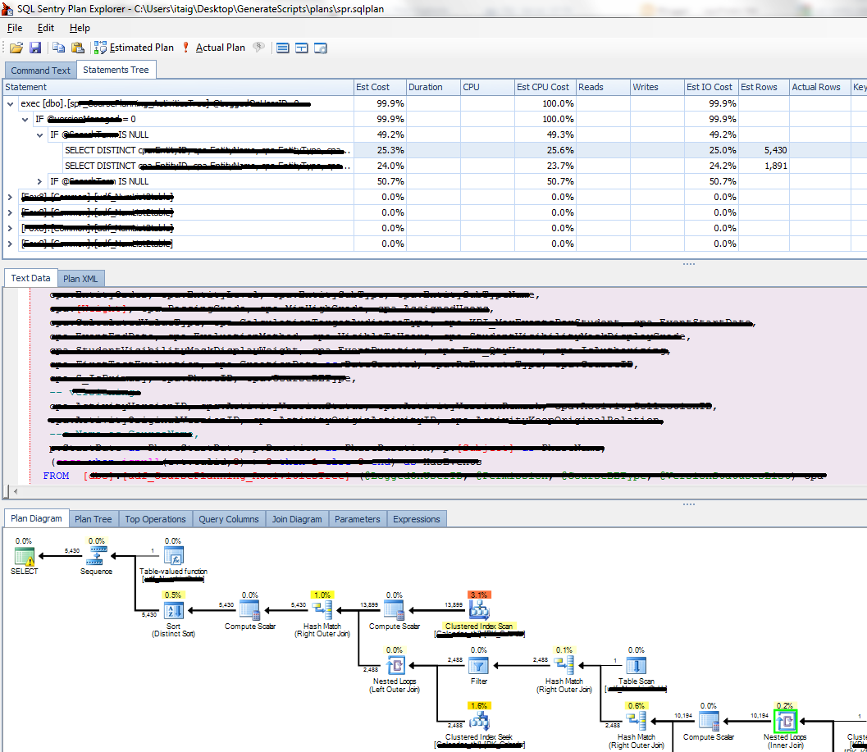Get the Actual Plan
The width and height of the screenshot is (867, 752).
[213, 48]
